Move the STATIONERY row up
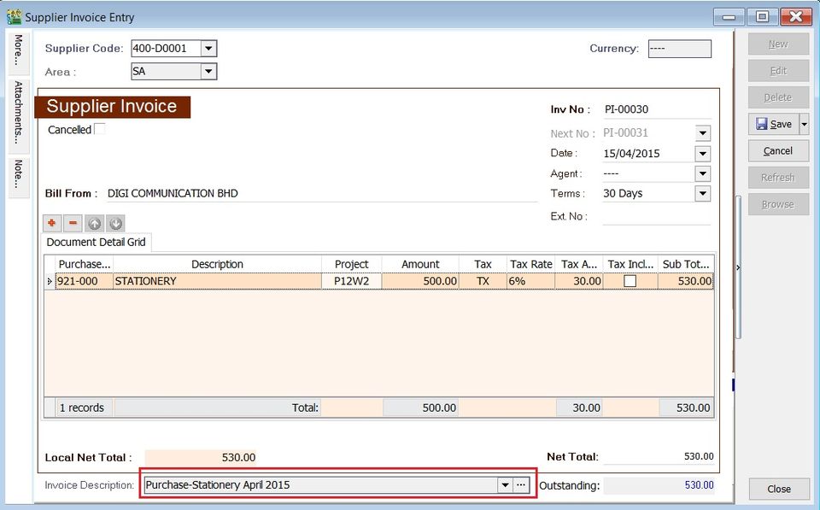Viewport: 820px width, 510px height. point(95,223)
